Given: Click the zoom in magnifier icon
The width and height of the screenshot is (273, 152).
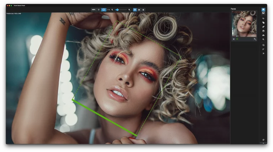Looking at the screenshot, I should point(129,10).
